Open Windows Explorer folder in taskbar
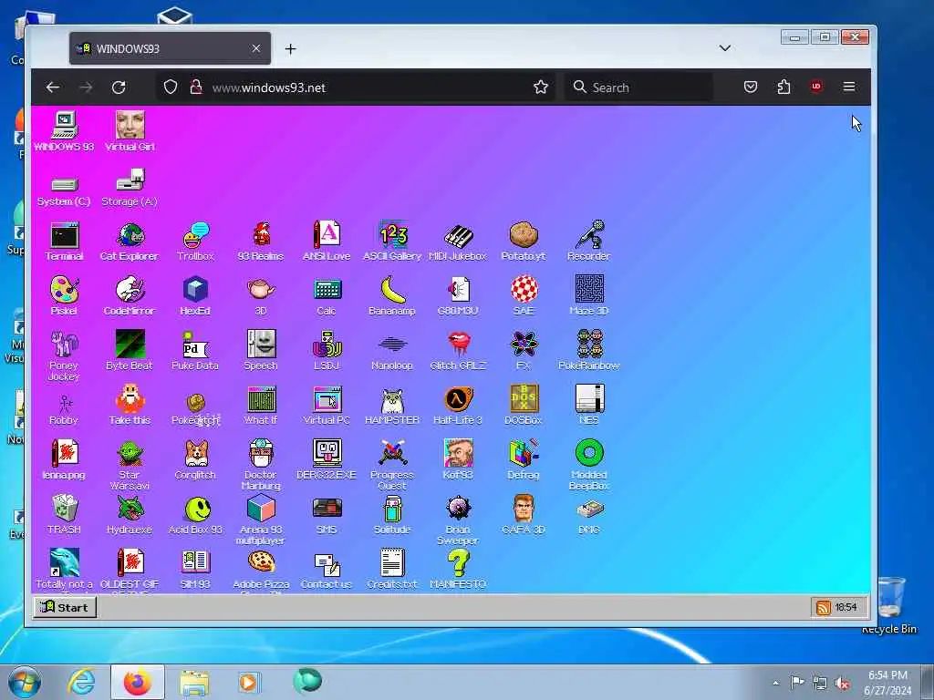The height and width of the screenshot is (700, 934). (x=195, y=684)
